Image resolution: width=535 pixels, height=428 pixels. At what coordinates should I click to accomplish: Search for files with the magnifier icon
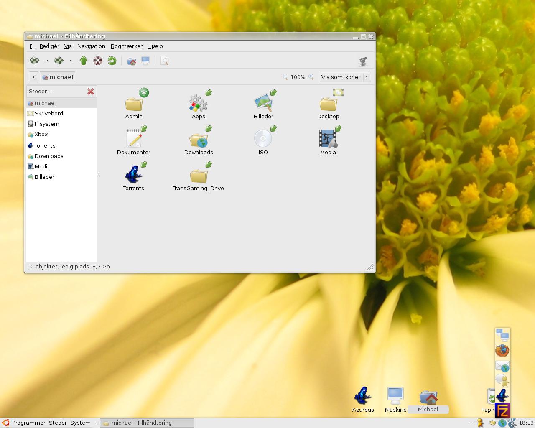click(x=165, y=61)
